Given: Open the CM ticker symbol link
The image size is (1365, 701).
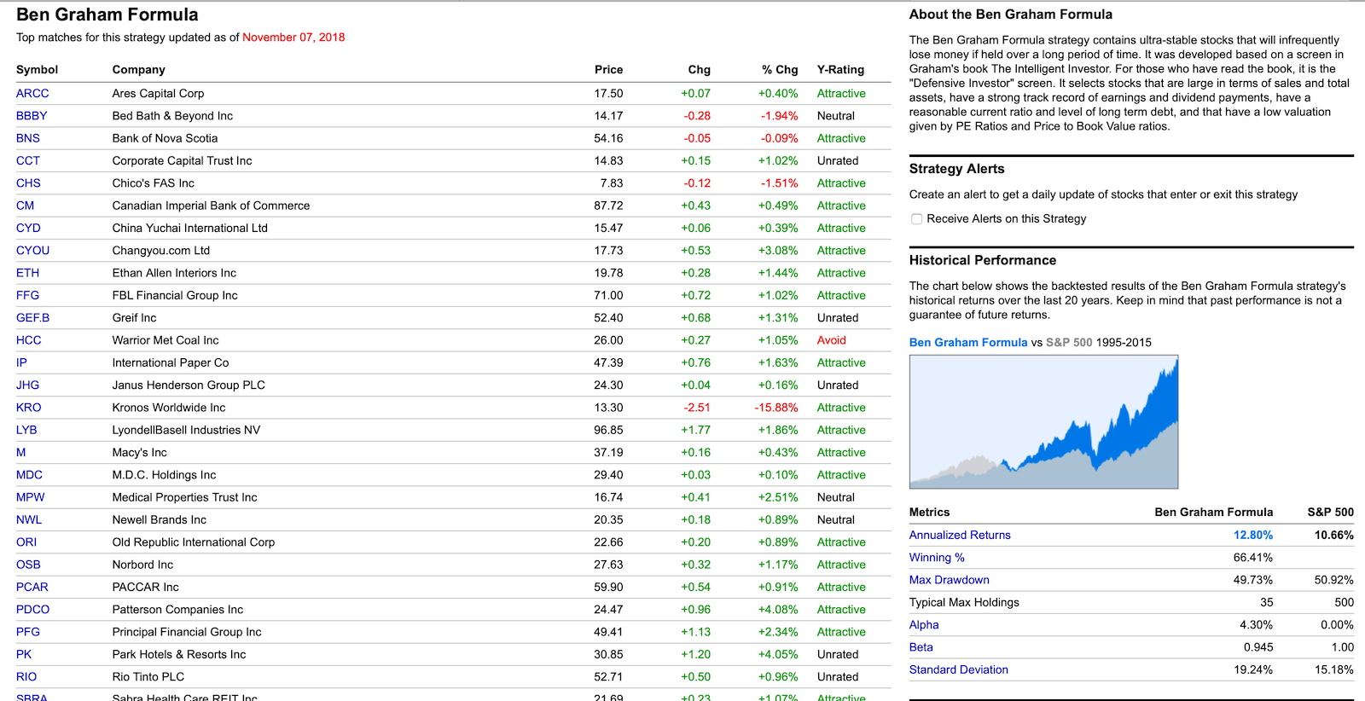Looking at the screenshot, I should 26,206.
